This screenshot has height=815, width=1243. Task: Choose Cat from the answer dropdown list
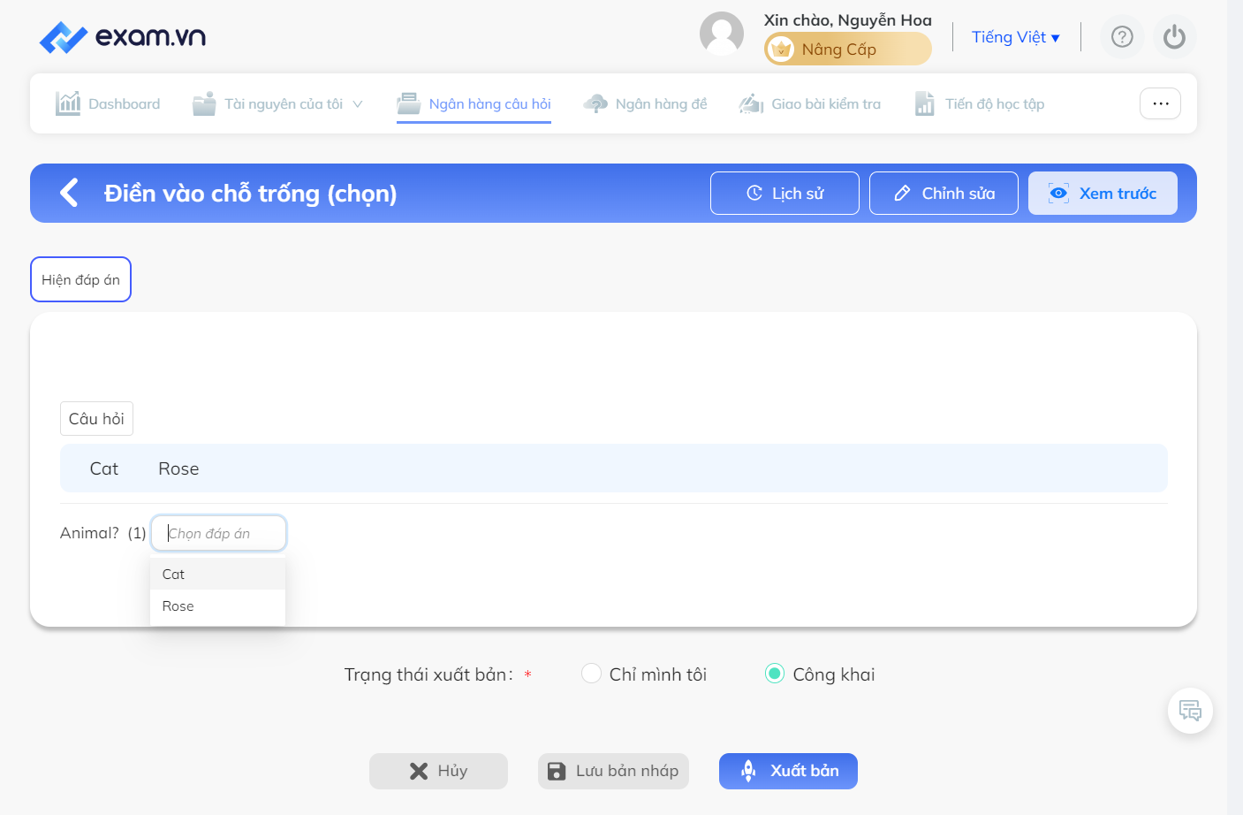tap(217, 574)
